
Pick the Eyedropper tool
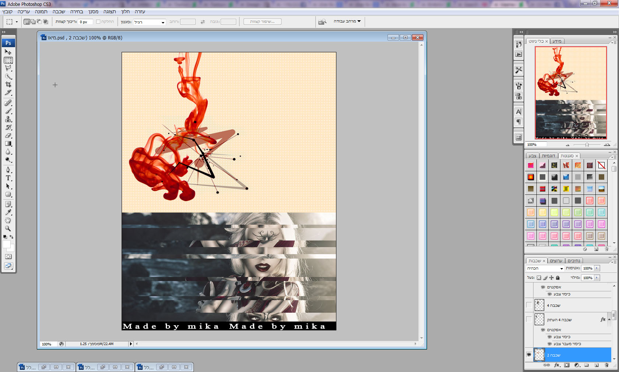[x=8, y=212]
